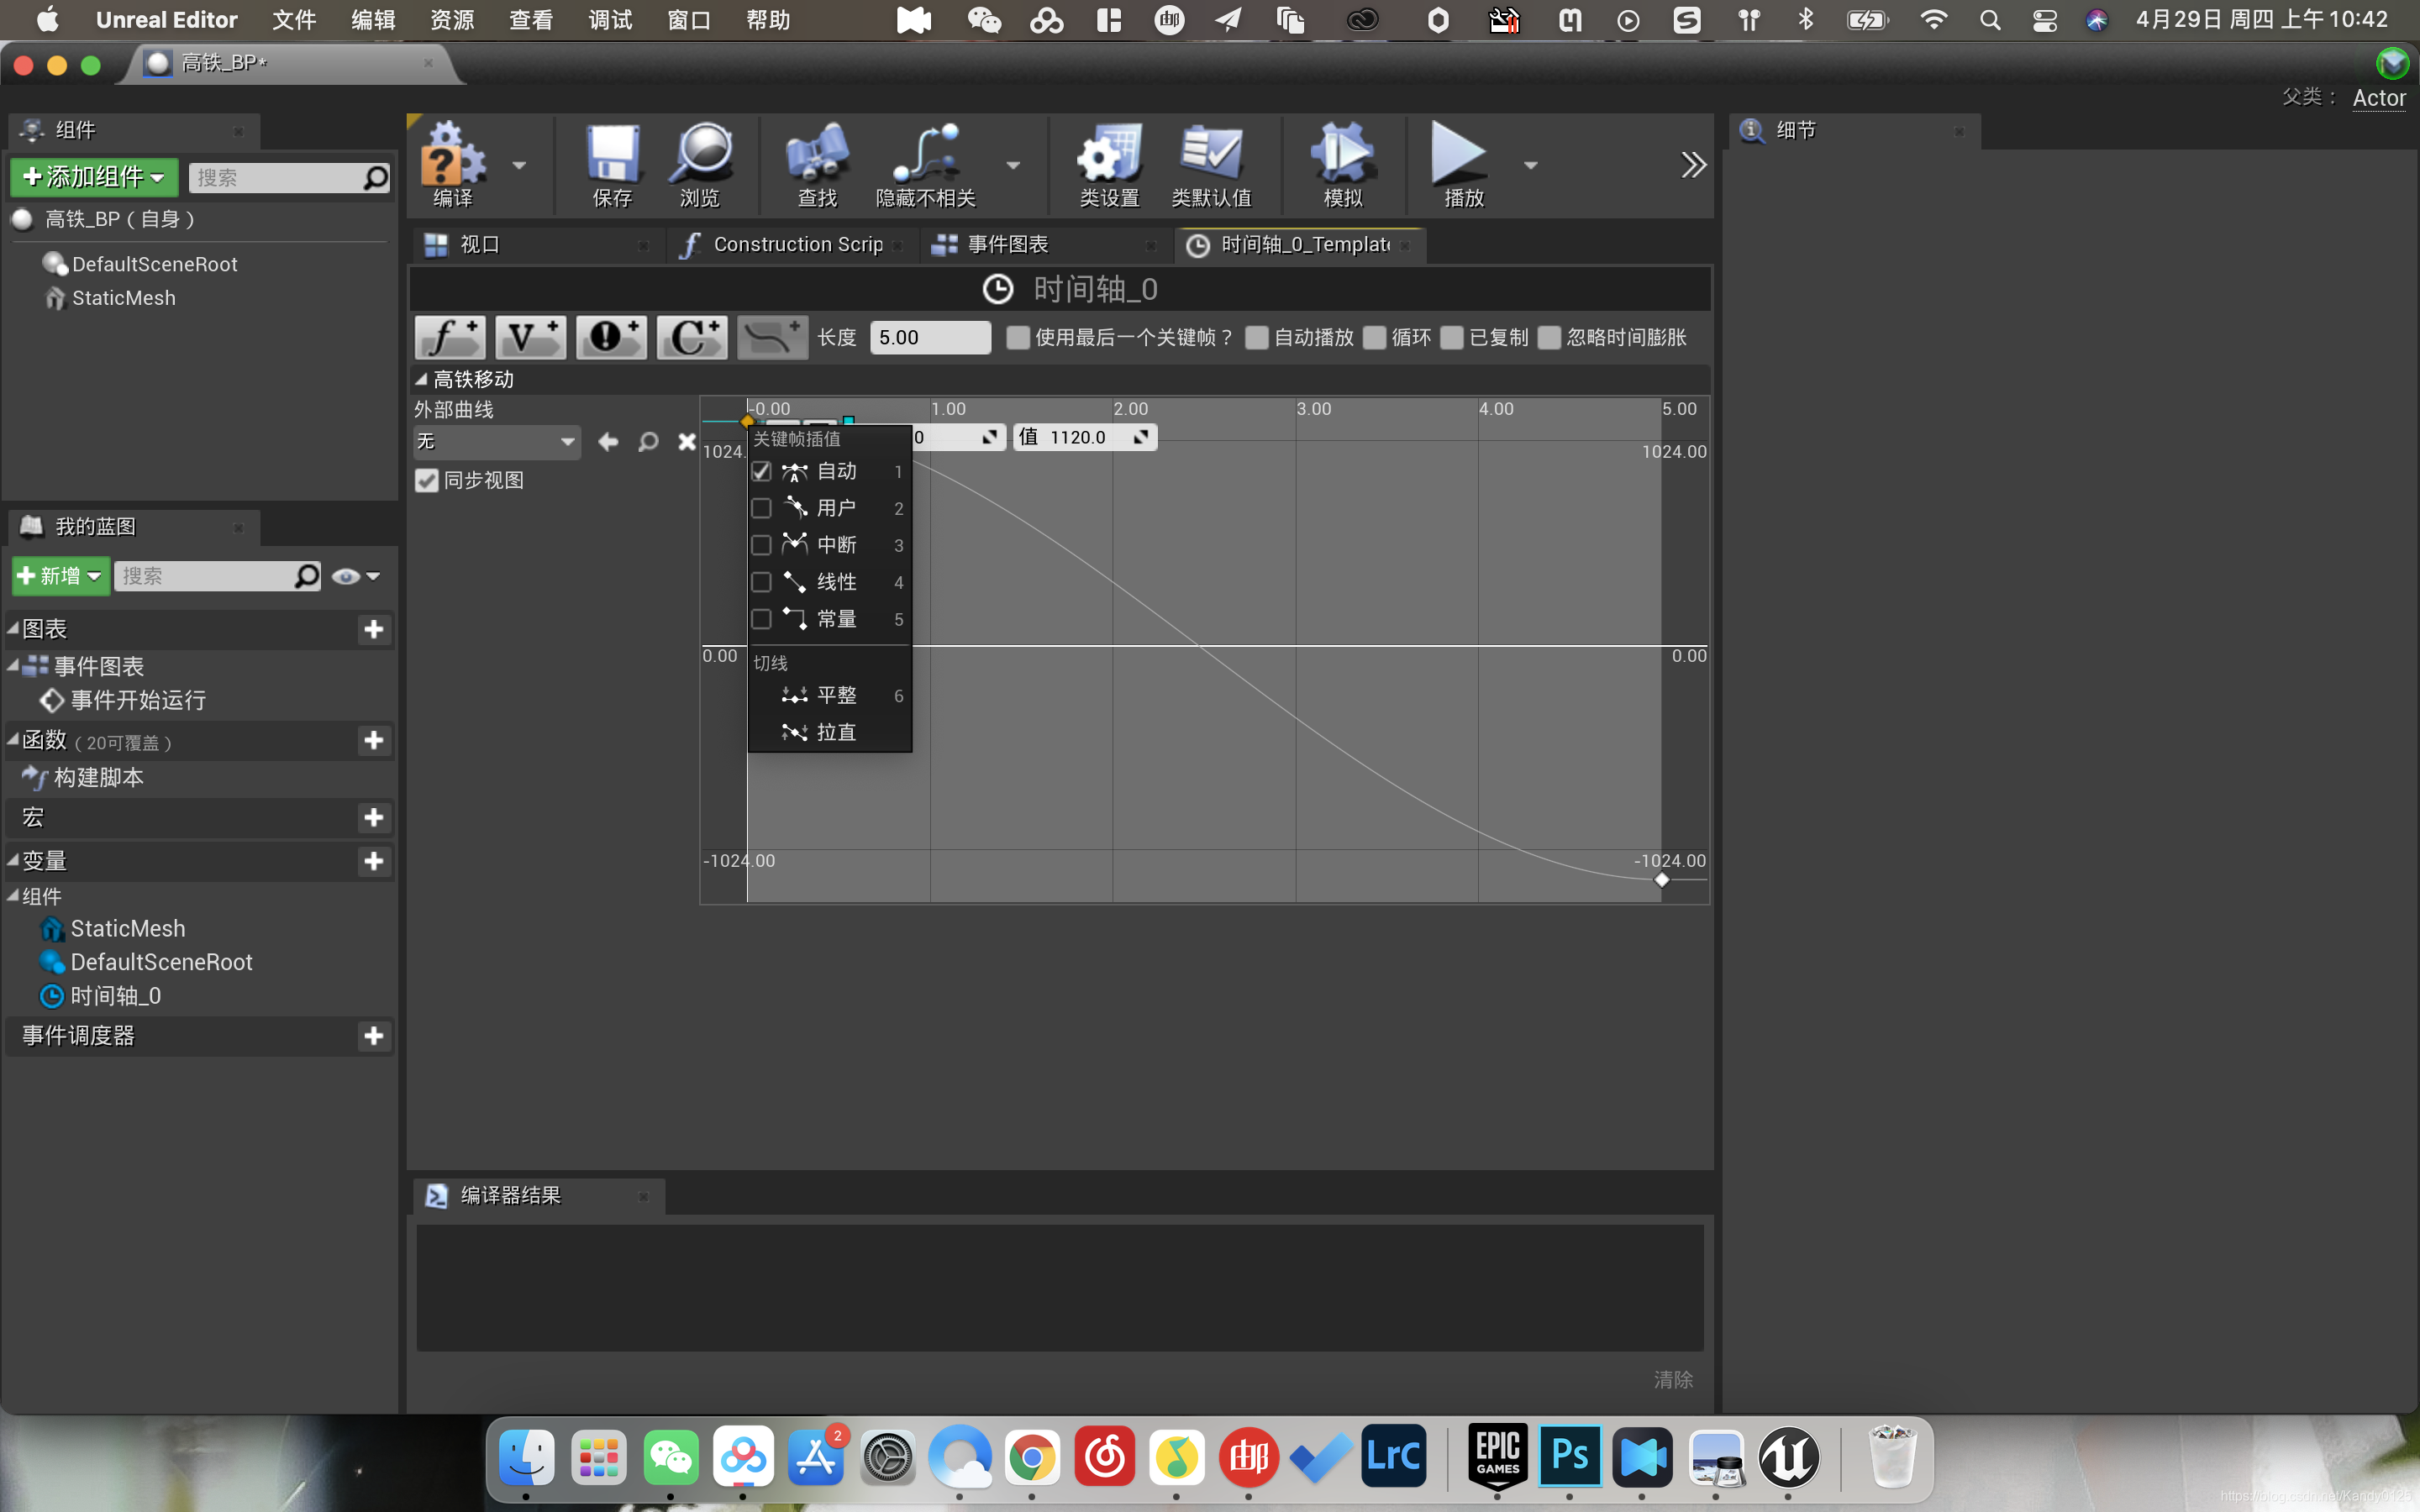2420x1512 pixels.
Task: Expand the 变量 (Variables) section
Action: pos(16,857)
